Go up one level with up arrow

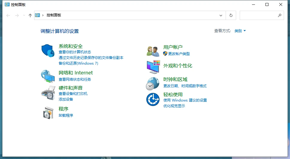tap(30, 15)
